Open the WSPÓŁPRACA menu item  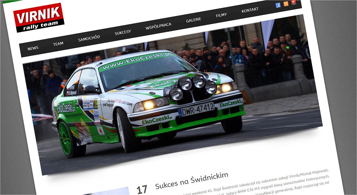pos(158,26)
